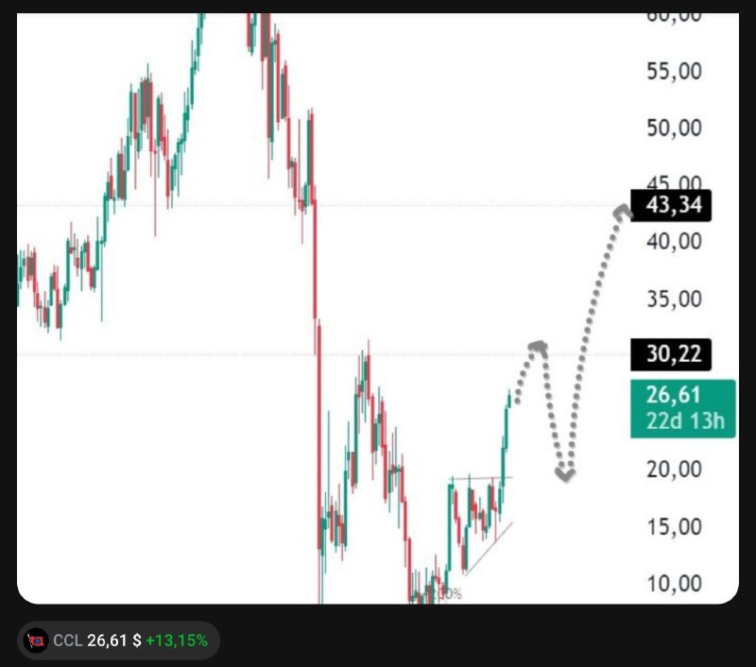
Task: Click the +13,15% change label
Action: point(177,641)
